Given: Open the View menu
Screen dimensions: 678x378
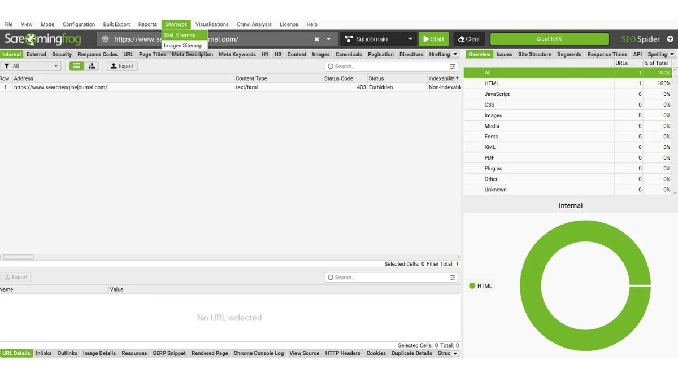Looking at the screenshot, I should pos(27,24).
